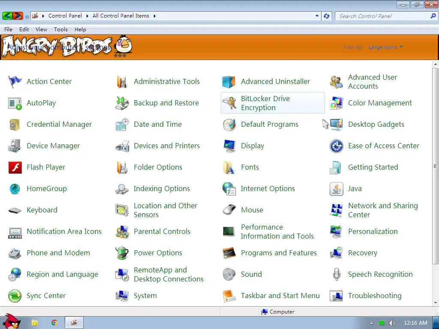
Task: Open the Java coffee cup icon
Action: click(336, 188)
